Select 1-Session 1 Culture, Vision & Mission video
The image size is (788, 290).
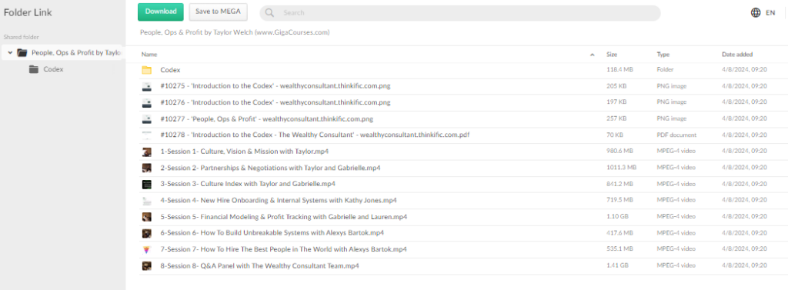pos(244,152)
